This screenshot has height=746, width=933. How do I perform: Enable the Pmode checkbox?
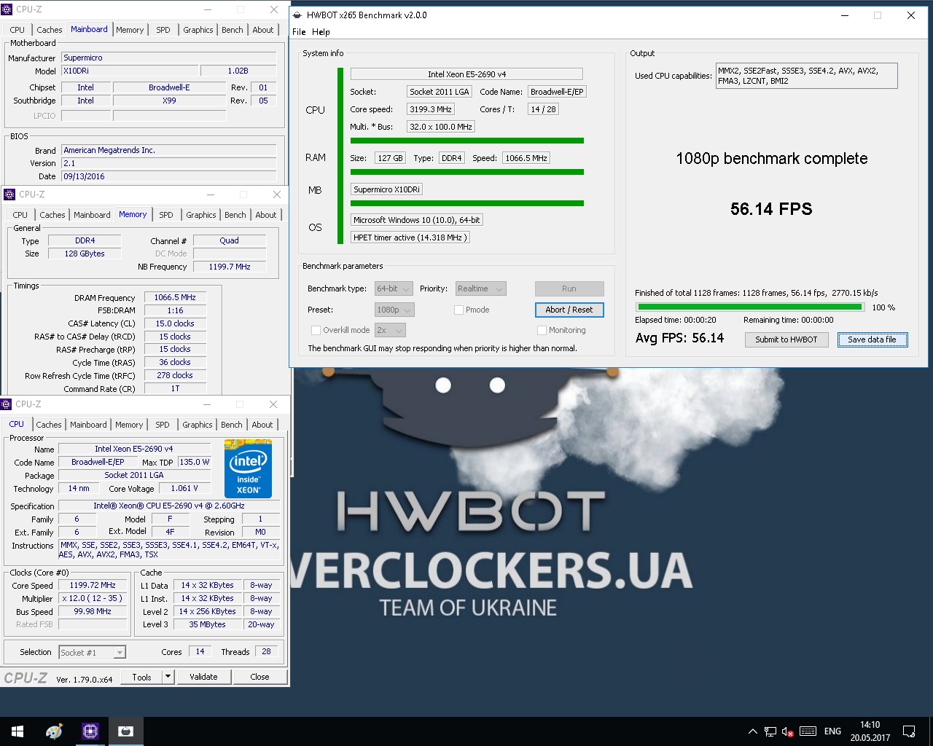[458, 310]
